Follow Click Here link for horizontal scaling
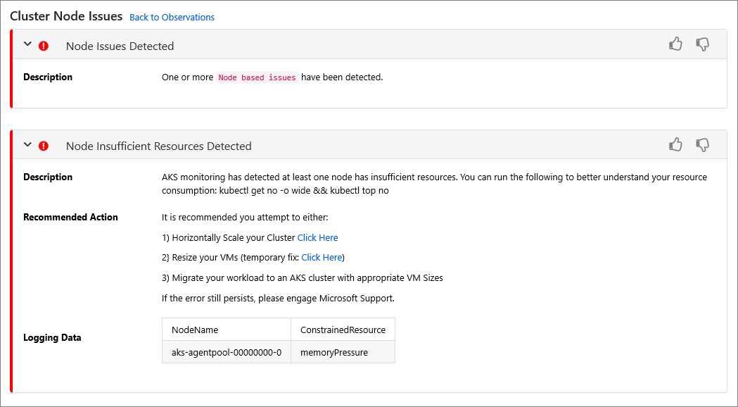The width and height of the screenshot is (738, 407). pos(318,237)
